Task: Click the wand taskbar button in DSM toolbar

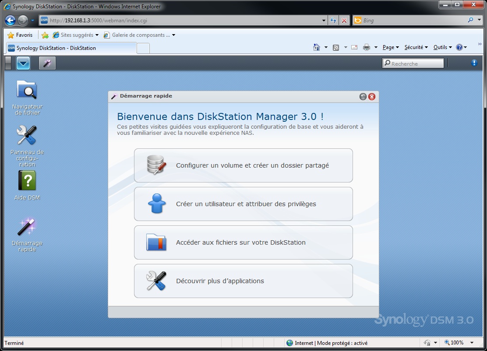Action: 47,63
